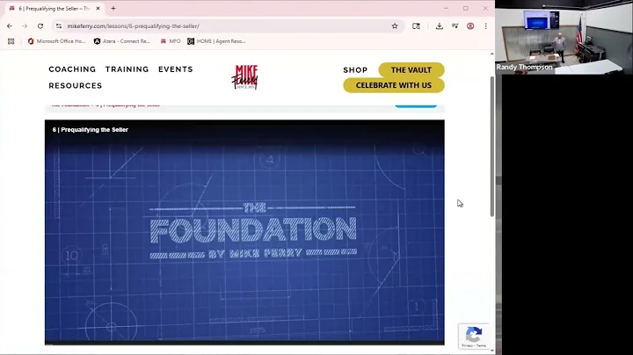Click the scrollbar down arrow

click(492, 351)
